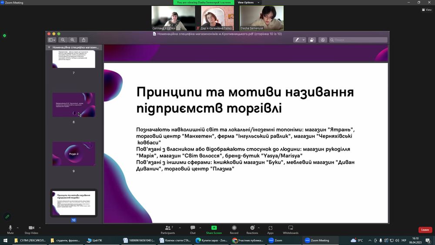Expand video options arrow next to Stop Video
Viewport: 435px width, 245px height.
[40, 228]
